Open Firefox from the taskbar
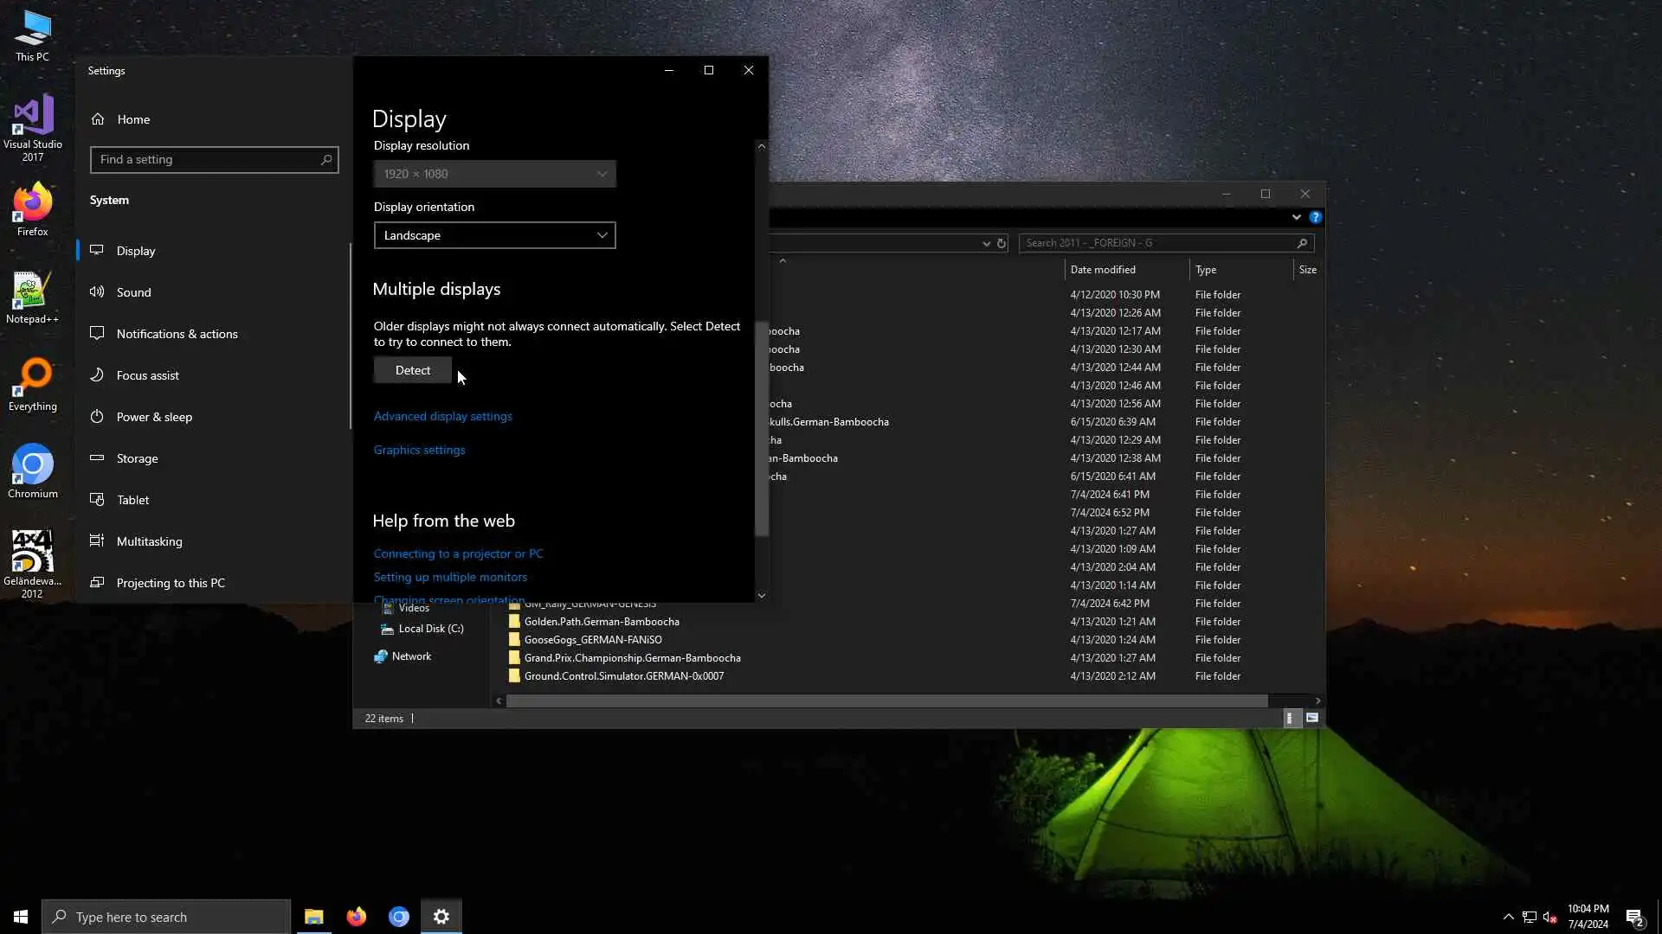The width and height of the screenshot is (1662, 934). click(356, 917)
